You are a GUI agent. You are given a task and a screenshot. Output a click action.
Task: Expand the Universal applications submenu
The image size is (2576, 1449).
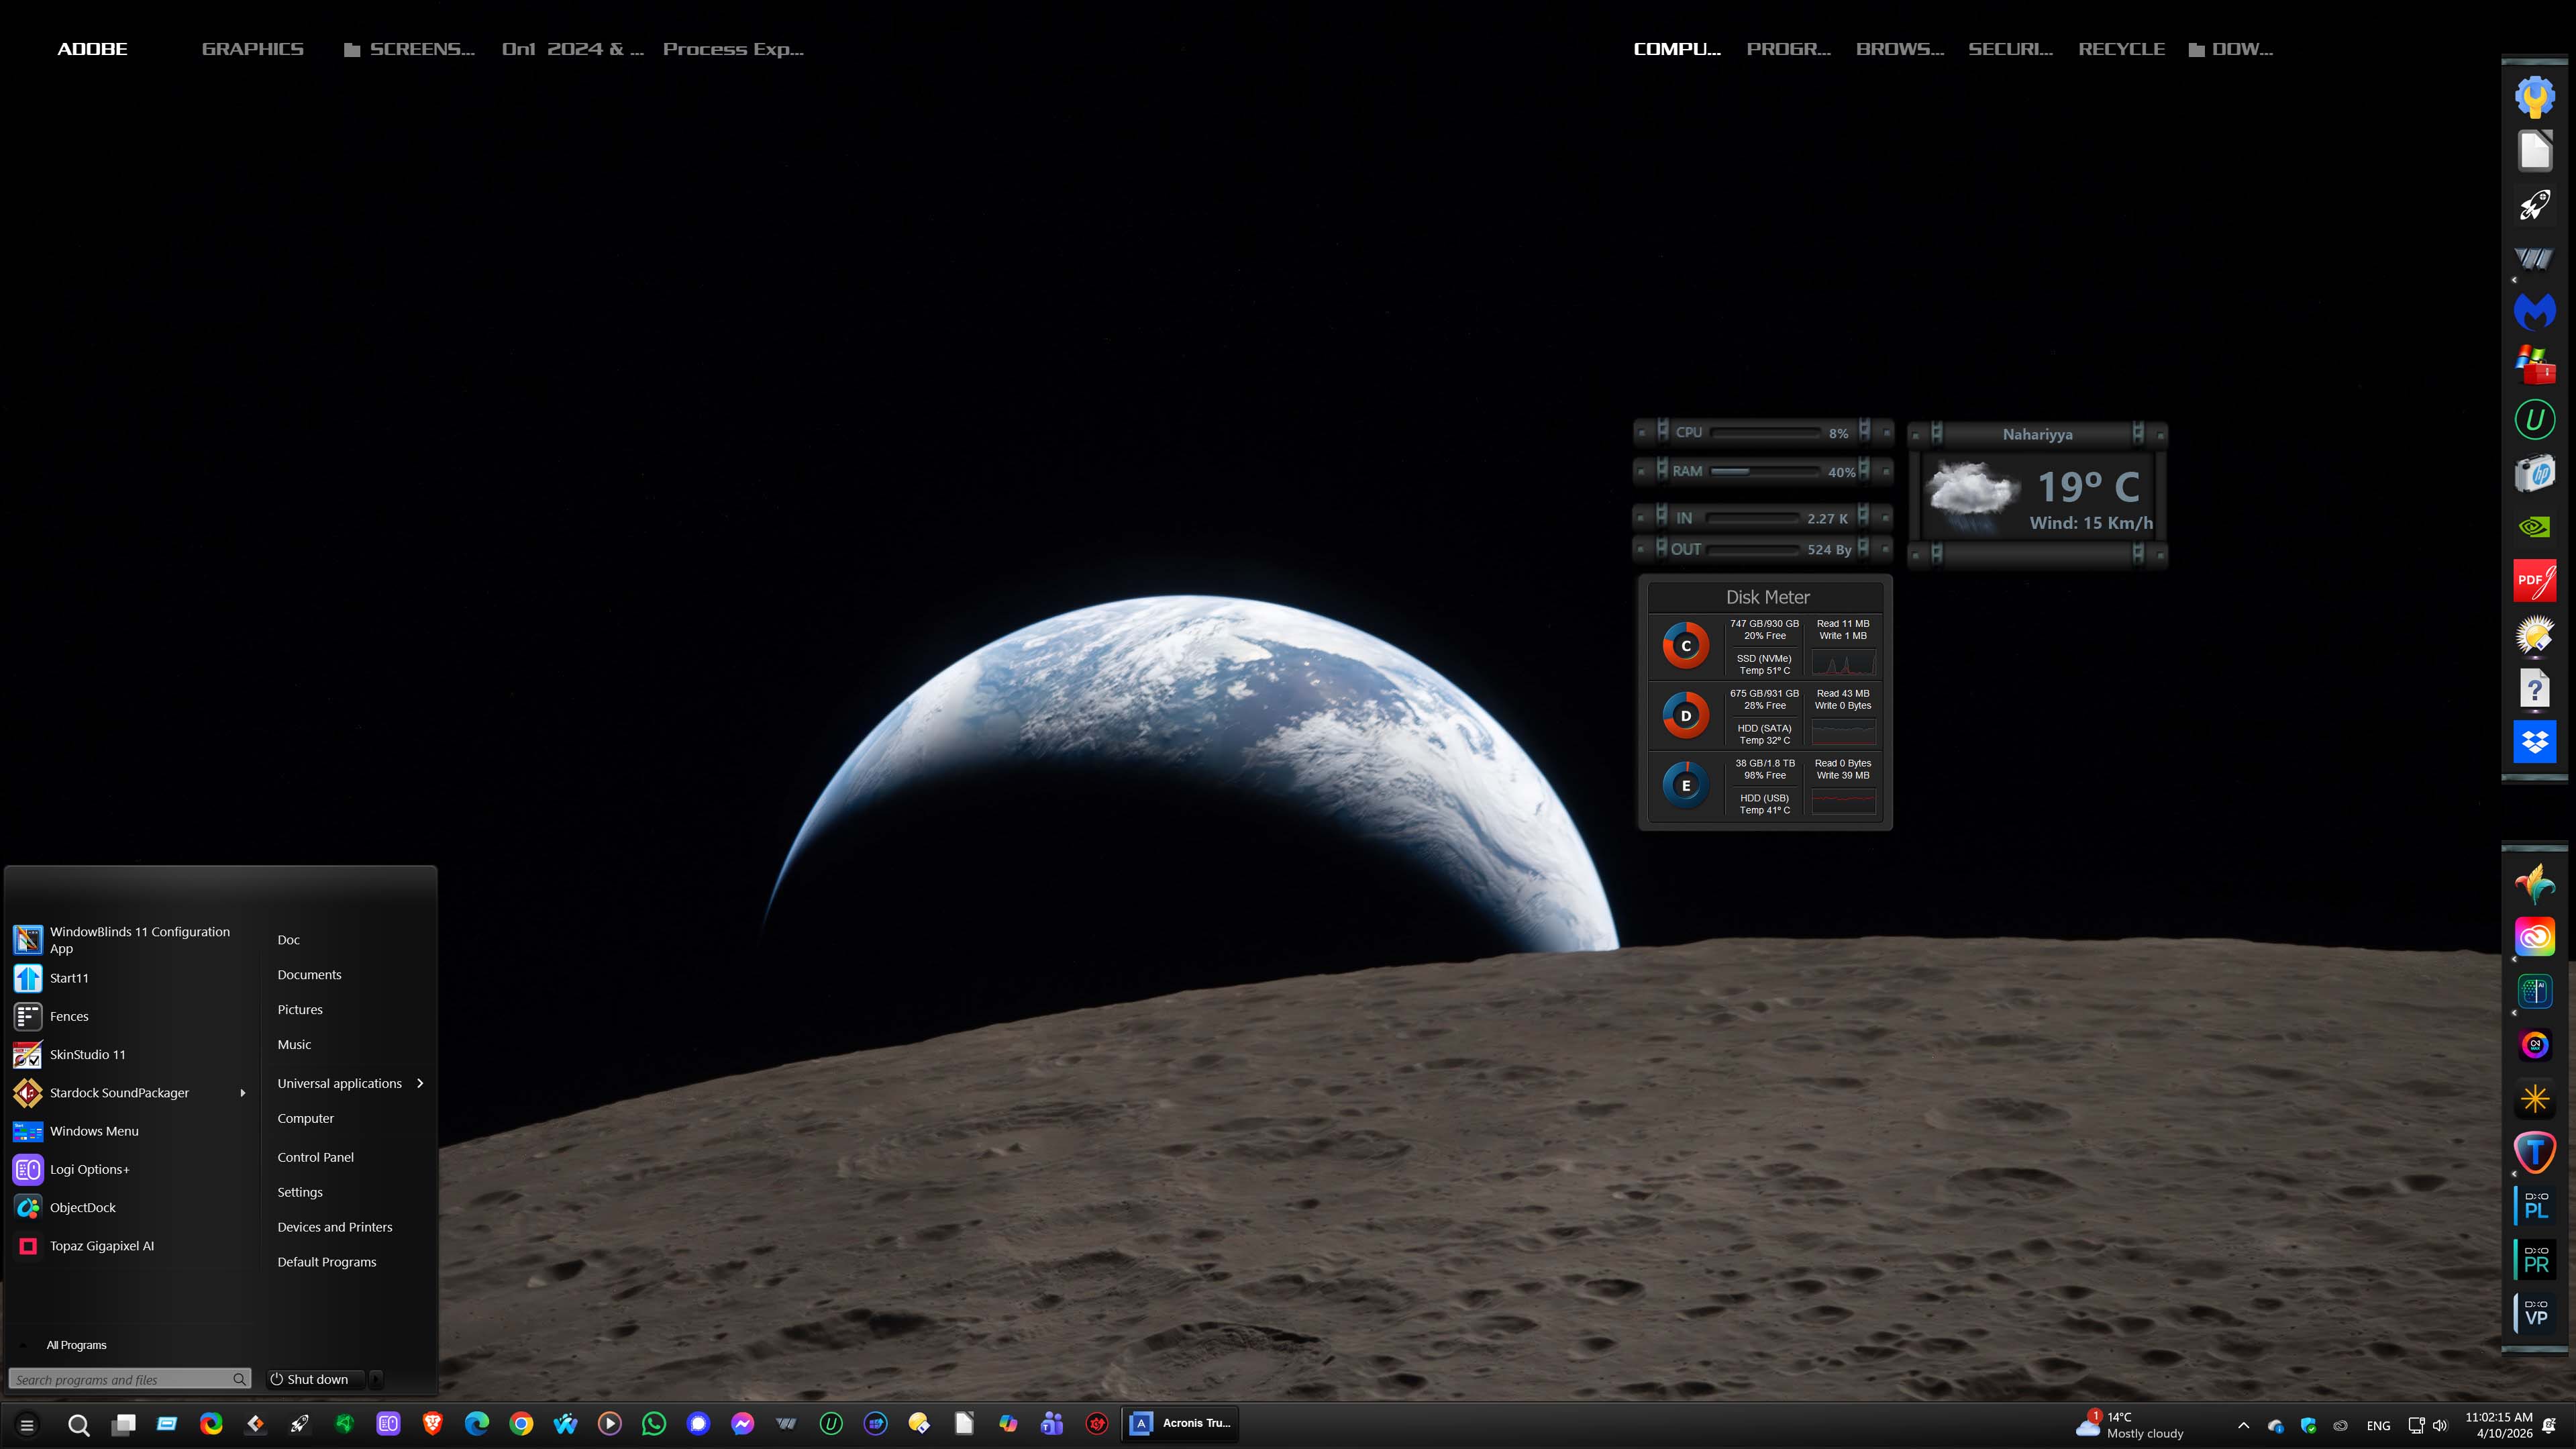point(420,1083)
